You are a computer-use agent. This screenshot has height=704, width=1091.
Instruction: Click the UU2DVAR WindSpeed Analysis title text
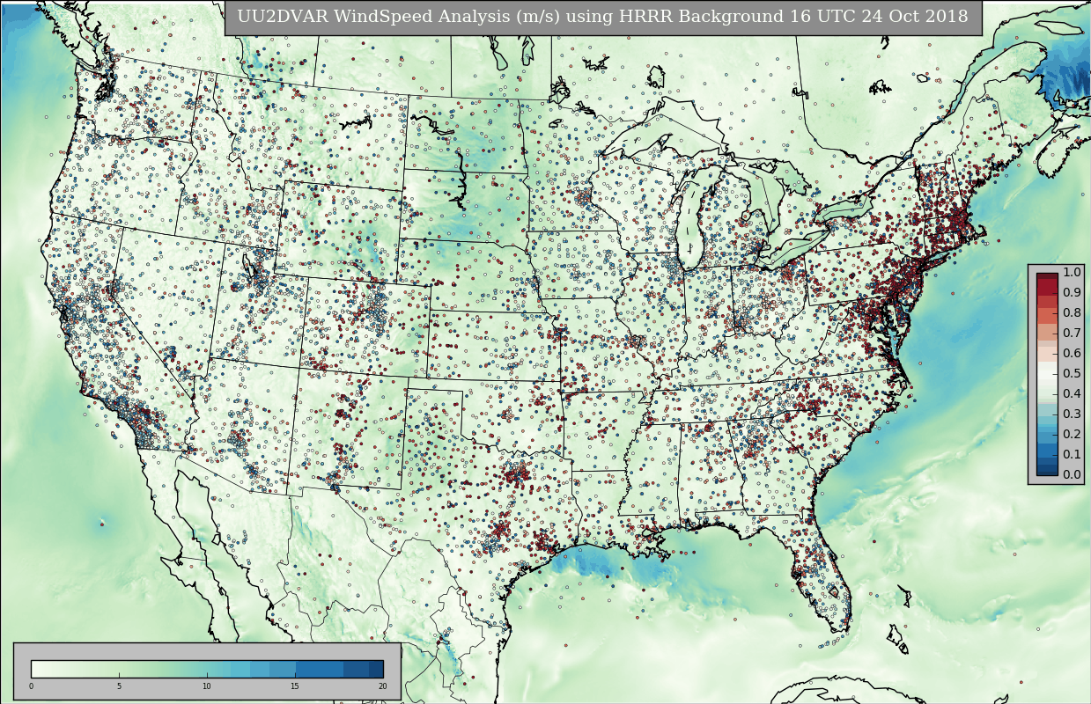602,17
